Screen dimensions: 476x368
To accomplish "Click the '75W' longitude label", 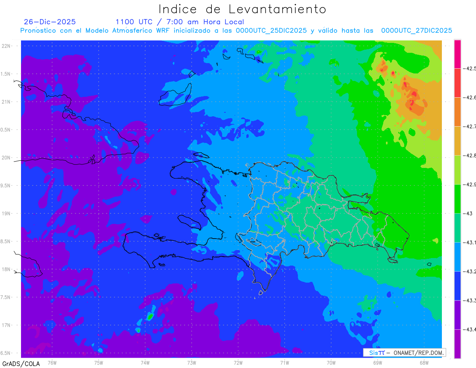I will pyautogui.click(x=99, y=362).
